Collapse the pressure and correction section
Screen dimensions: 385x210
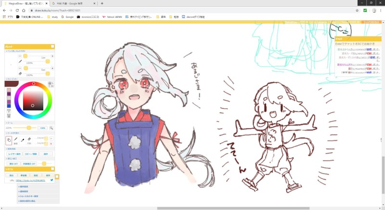11,159
